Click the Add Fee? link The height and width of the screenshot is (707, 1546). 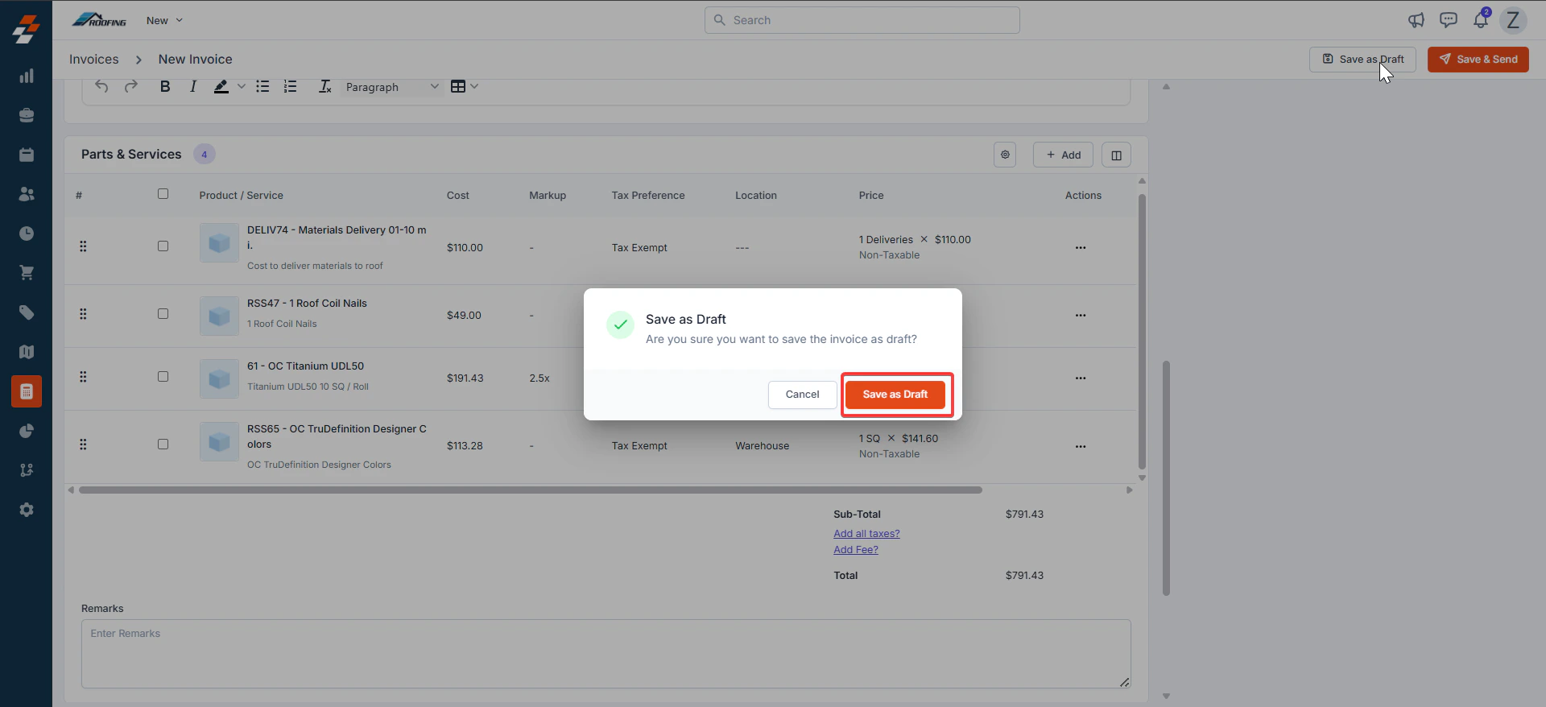[x=856, y=550]
